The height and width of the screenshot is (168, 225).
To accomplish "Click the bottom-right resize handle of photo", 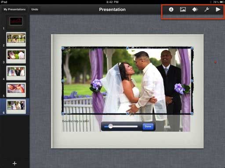I will coord(192,113).
